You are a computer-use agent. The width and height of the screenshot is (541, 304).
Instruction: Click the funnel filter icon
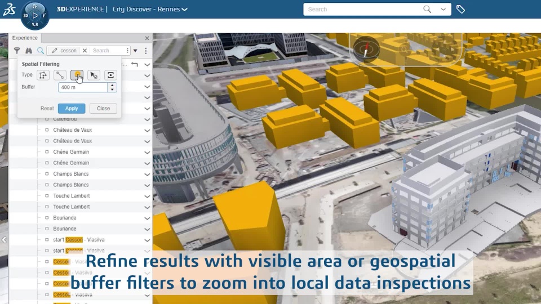(16, 51)
